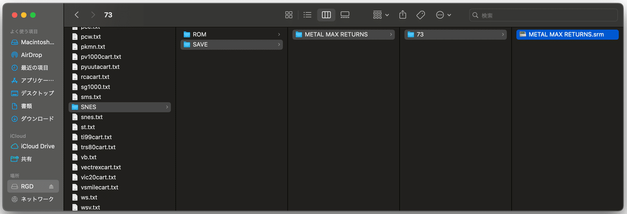Open the group-by options dropdown

381,15
